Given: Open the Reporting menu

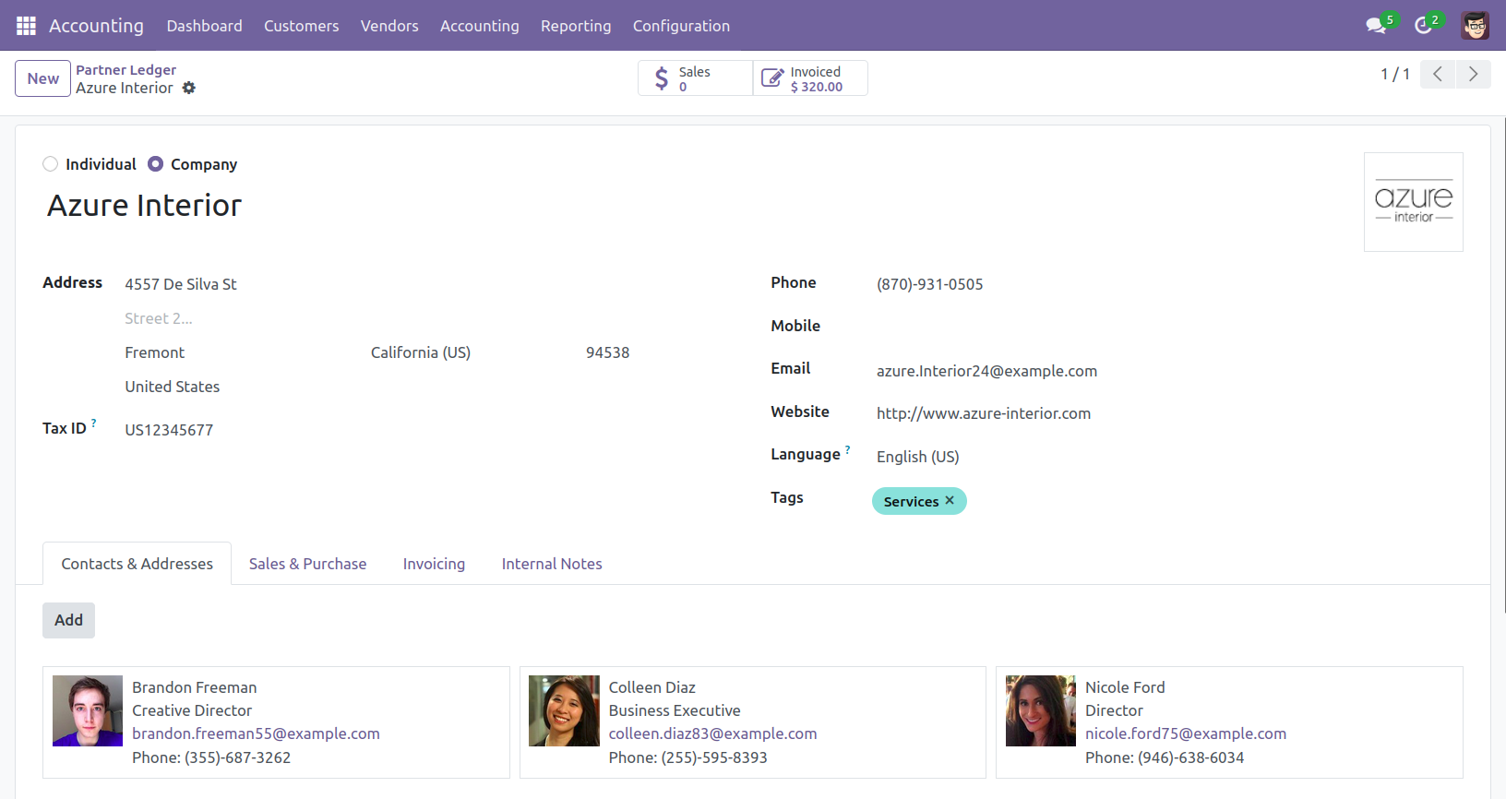Looking at the screenshot, I should click(575, 26).
